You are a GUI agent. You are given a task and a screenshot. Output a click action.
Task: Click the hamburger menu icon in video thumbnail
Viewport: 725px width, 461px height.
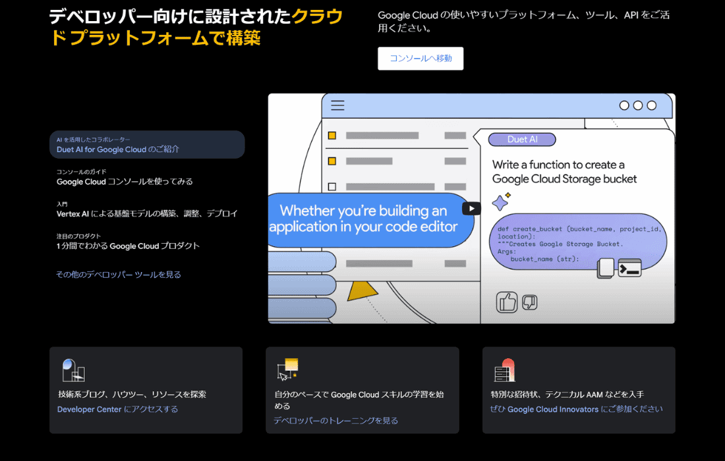337,105
